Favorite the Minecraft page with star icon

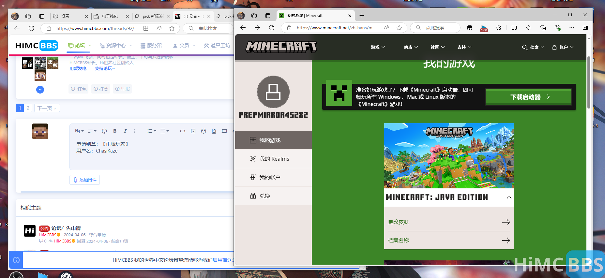[x=399, y=28]
